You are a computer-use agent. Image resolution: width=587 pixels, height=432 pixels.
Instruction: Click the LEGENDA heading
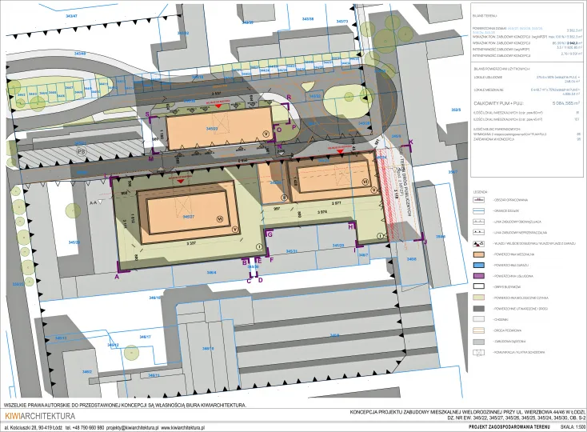coord(481,192)
